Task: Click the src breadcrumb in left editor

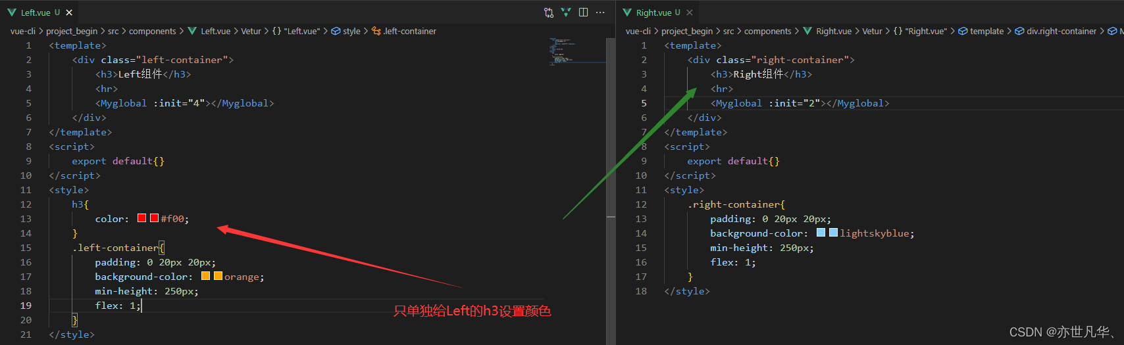Action: [113, 31]
